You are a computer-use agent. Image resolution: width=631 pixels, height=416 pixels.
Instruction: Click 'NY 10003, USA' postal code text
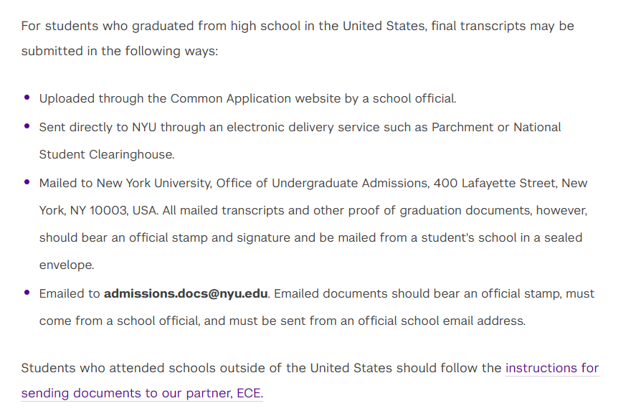point(114,211)
